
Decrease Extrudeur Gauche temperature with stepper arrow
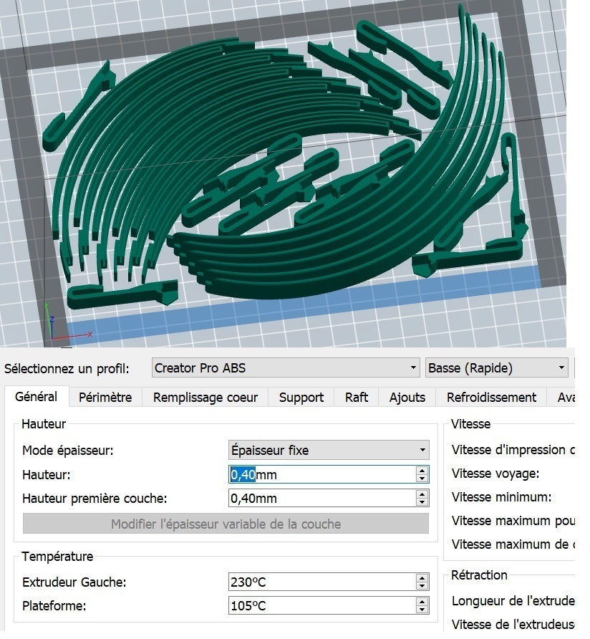422,586
